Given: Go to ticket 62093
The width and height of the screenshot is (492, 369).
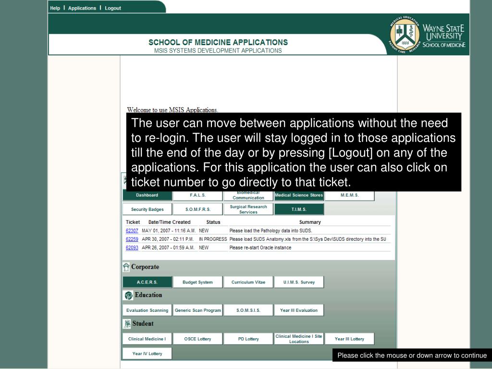Looking at the screenshot, I should [x=132, y=247].
